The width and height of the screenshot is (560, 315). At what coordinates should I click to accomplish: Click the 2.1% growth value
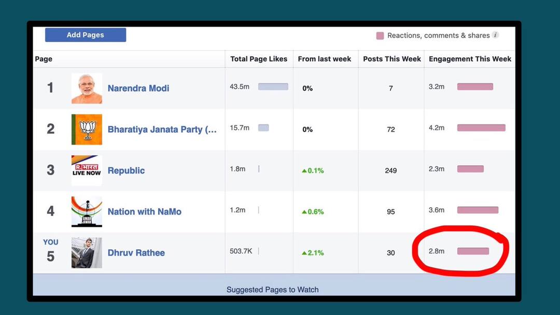(x=313, y=253)
